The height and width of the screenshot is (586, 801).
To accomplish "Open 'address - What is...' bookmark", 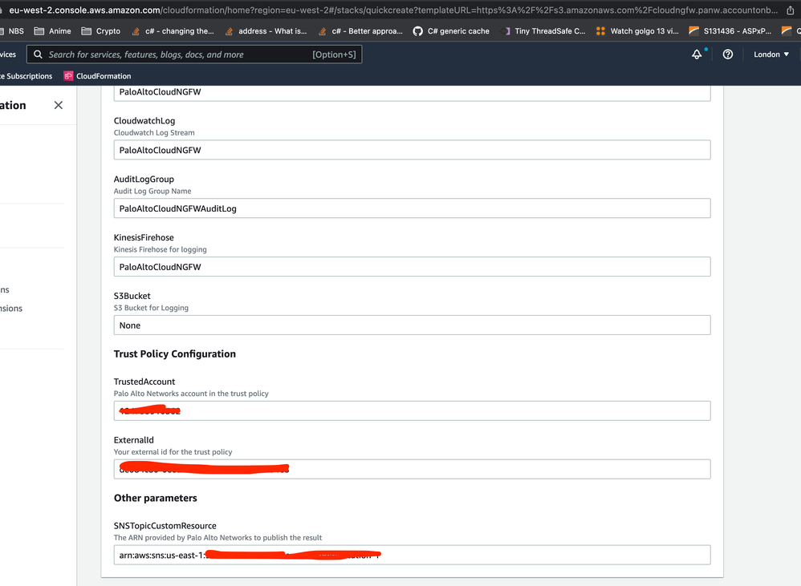I will [266, 31].
